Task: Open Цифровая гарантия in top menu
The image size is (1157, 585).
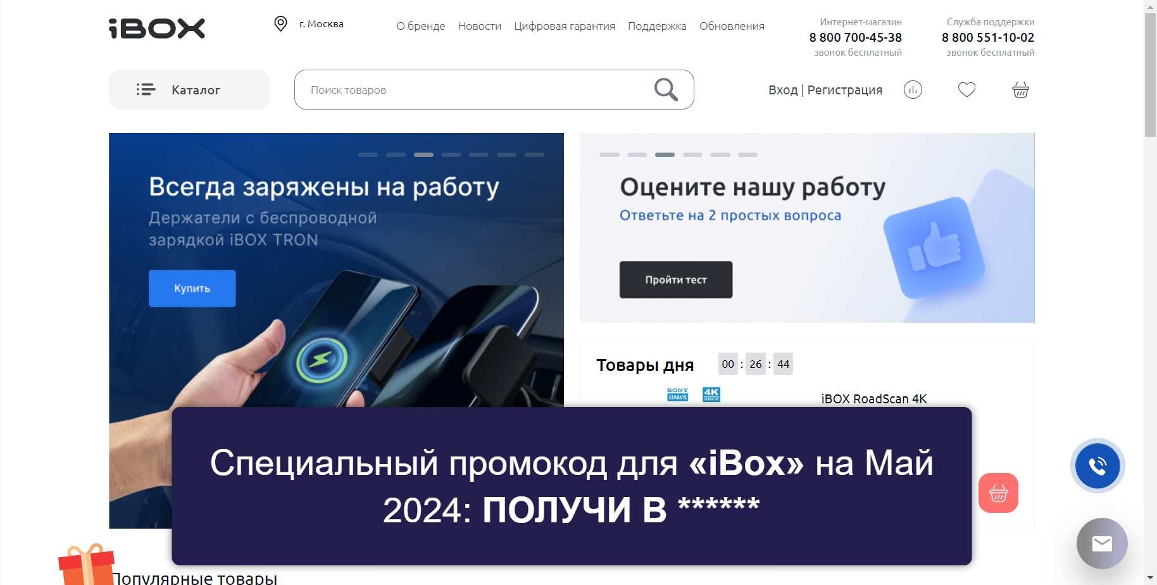Action: tap(565, 26)
